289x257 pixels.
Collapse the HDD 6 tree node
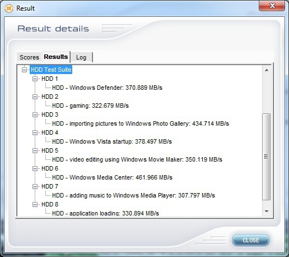click(x=35, y=168)
